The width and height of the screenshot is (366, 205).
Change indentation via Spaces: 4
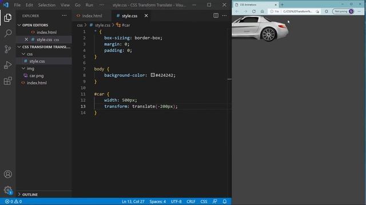pos(158,202)
